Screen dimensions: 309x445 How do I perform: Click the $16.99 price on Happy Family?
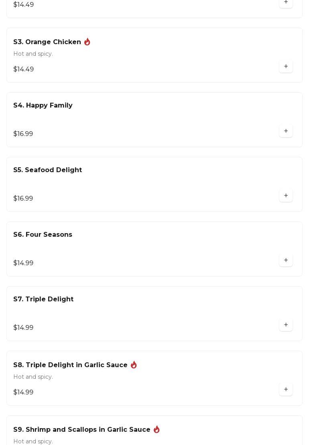click(23, 134)
